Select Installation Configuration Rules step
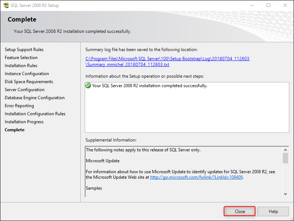The height and width of the screenshot is (221, 294). point(35,114)
